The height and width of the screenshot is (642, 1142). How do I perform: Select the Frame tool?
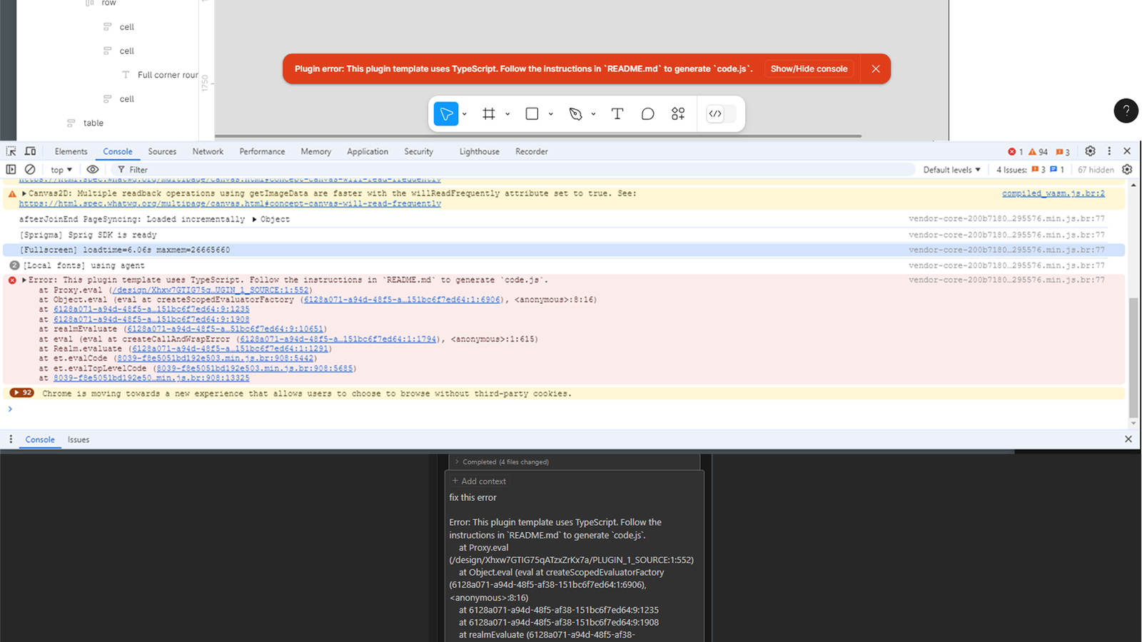[x=489, y=114]
